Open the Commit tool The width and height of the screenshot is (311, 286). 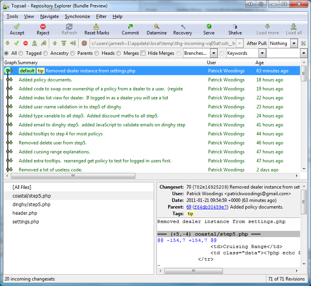pyautogui.click(x=130, y=29)
